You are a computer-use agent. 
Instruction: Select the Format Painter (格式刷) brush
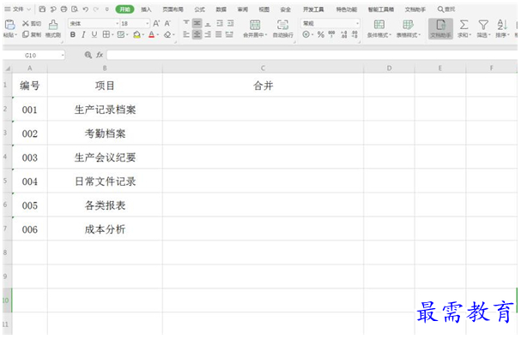53,28
